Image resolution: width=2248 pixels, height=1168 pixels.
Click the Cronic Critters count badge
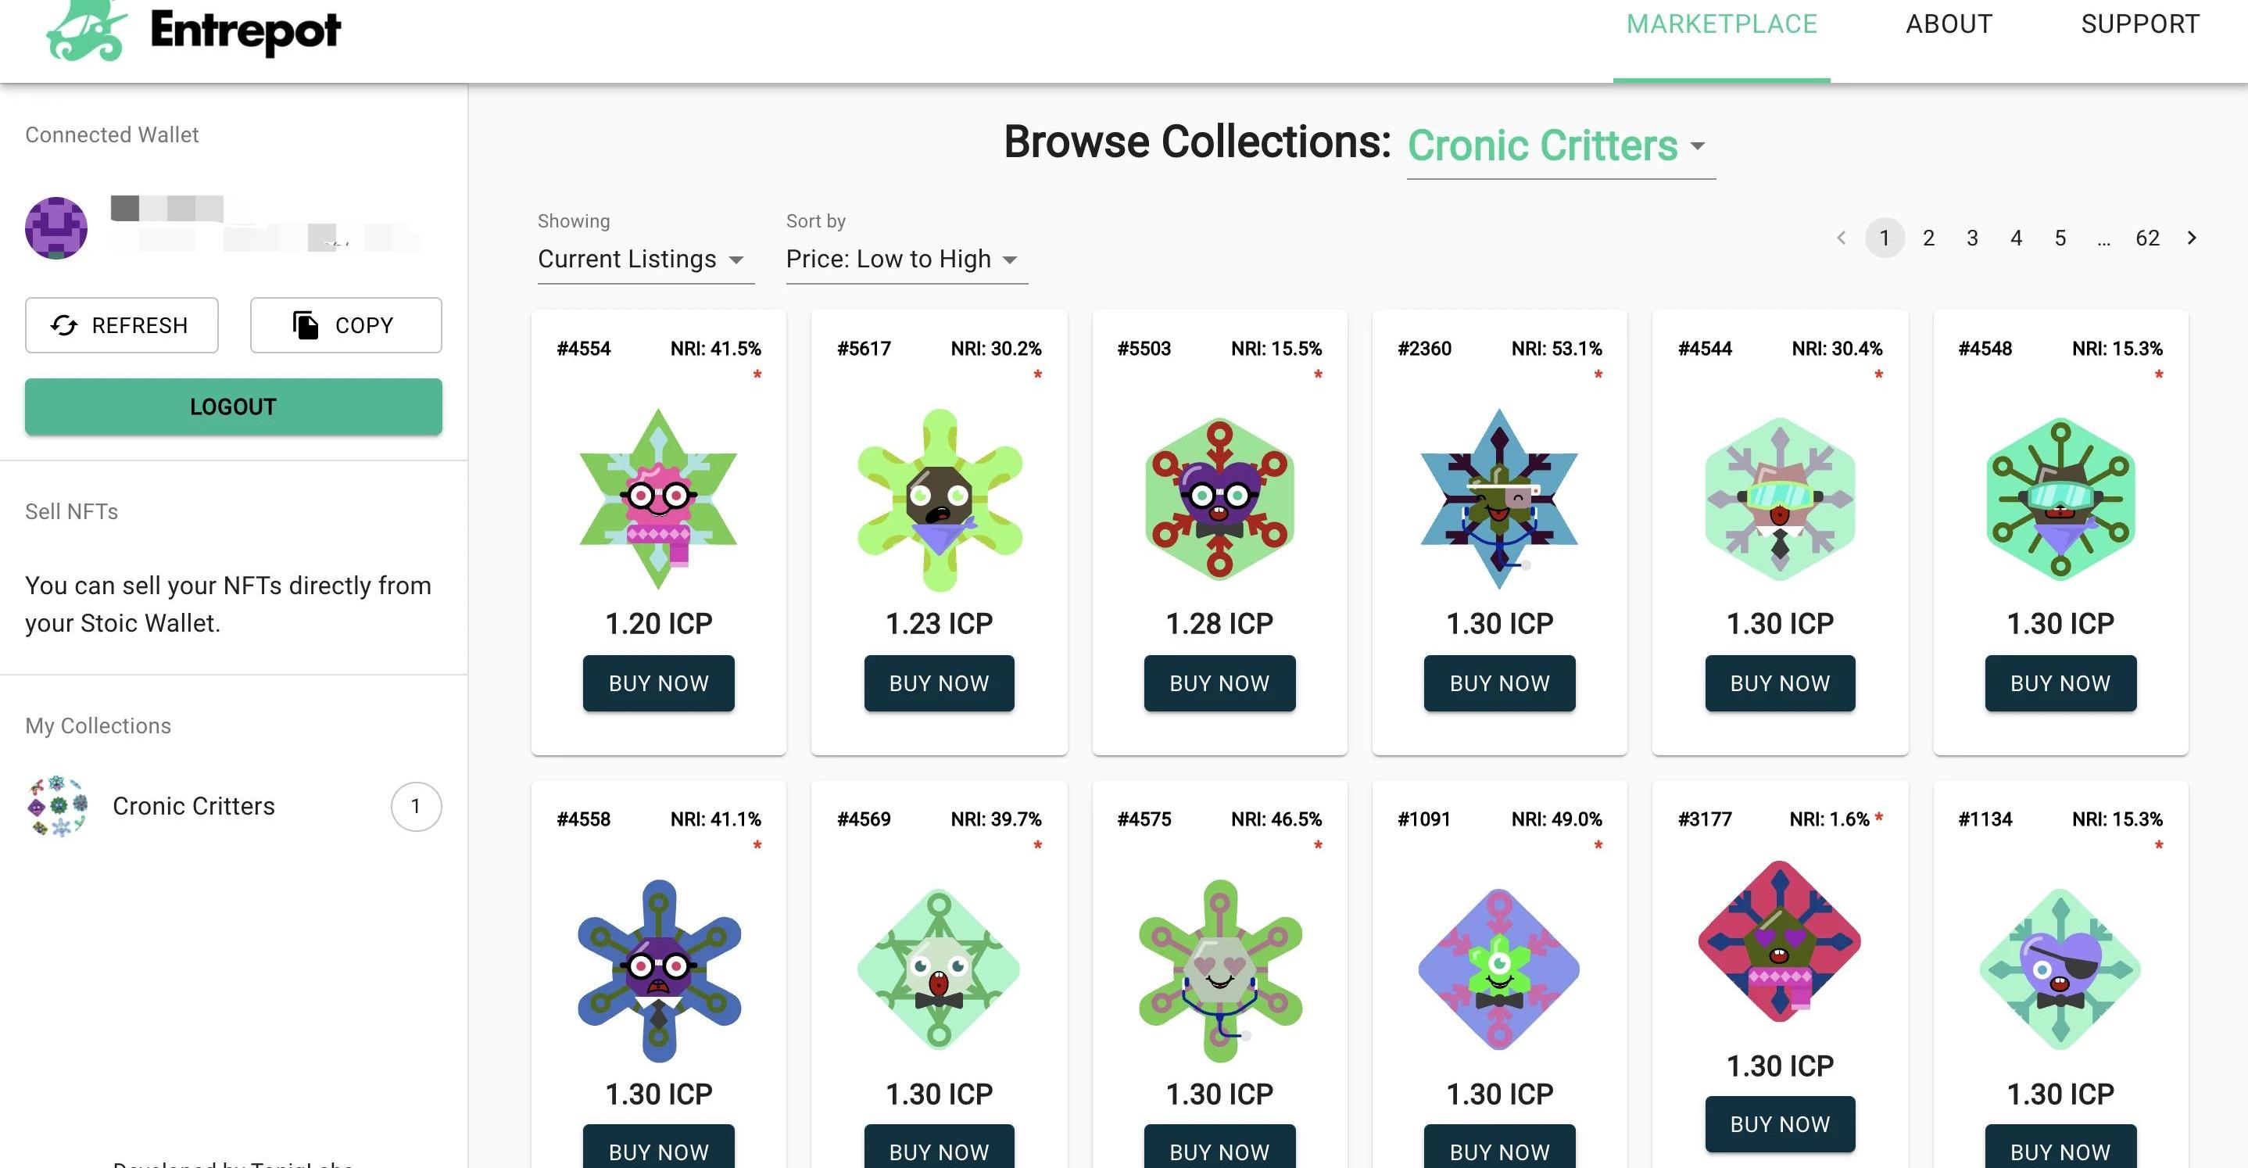(x=415, y=806)
